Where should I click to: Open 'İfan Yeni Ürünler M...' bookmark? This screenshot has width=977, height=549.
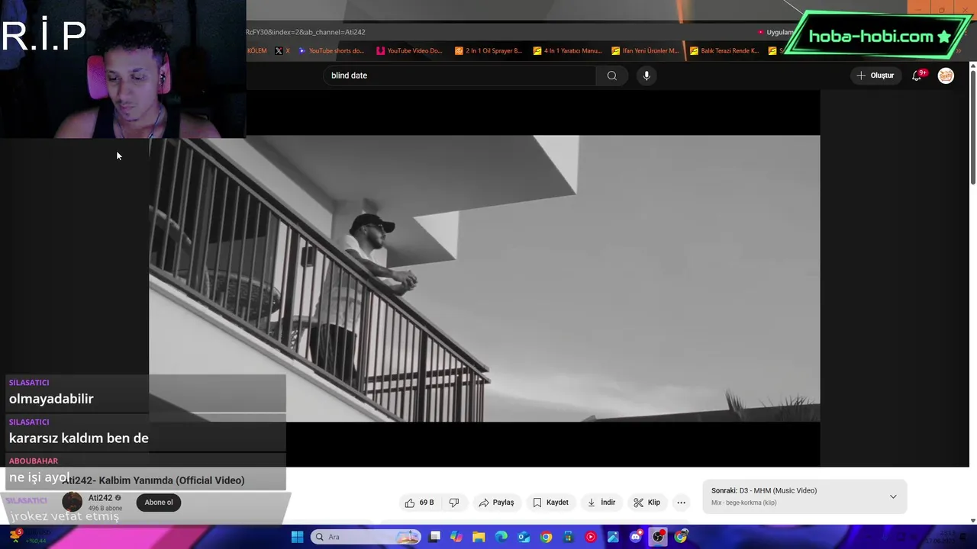pyautogui.click(x=646, y=51)
